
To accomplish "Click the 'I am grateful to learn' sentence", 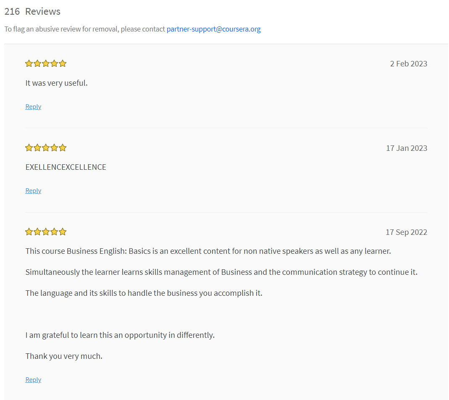I will pos(120,335).
